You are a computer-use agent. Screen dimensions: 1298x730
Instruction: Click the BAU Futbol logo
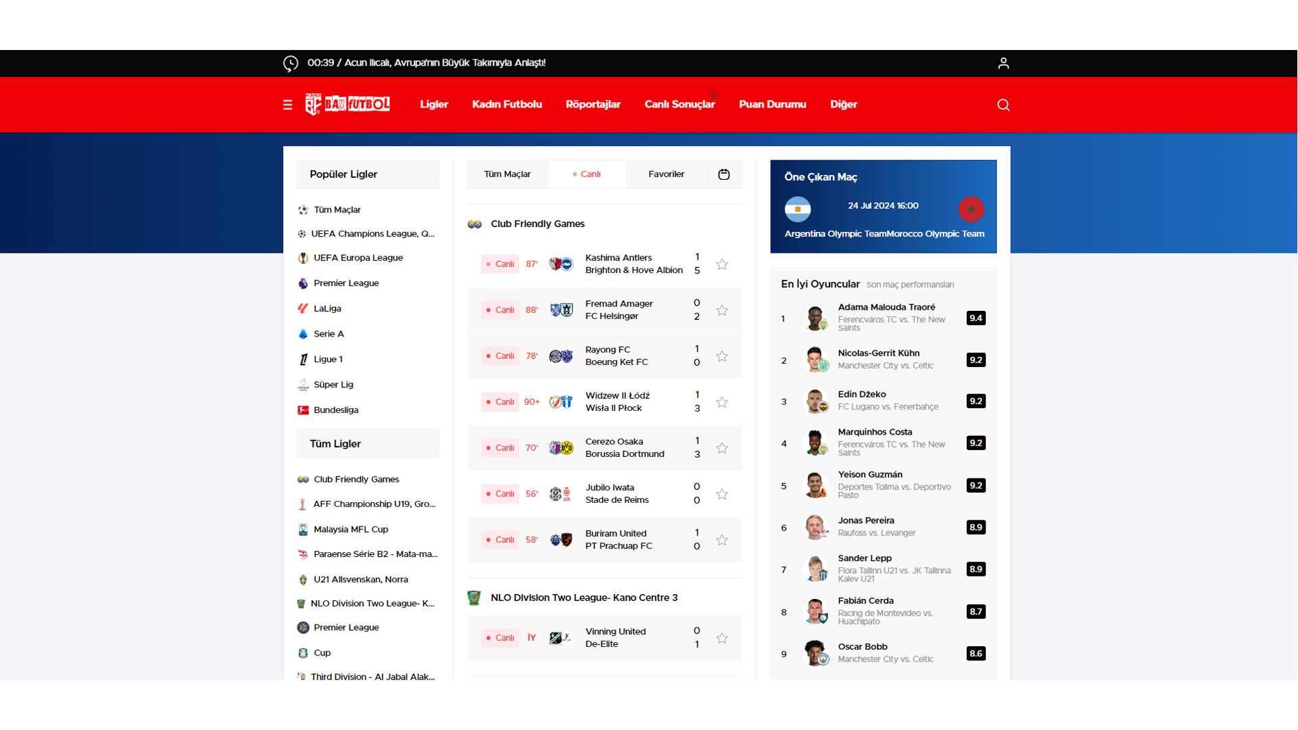coord(347,104)
